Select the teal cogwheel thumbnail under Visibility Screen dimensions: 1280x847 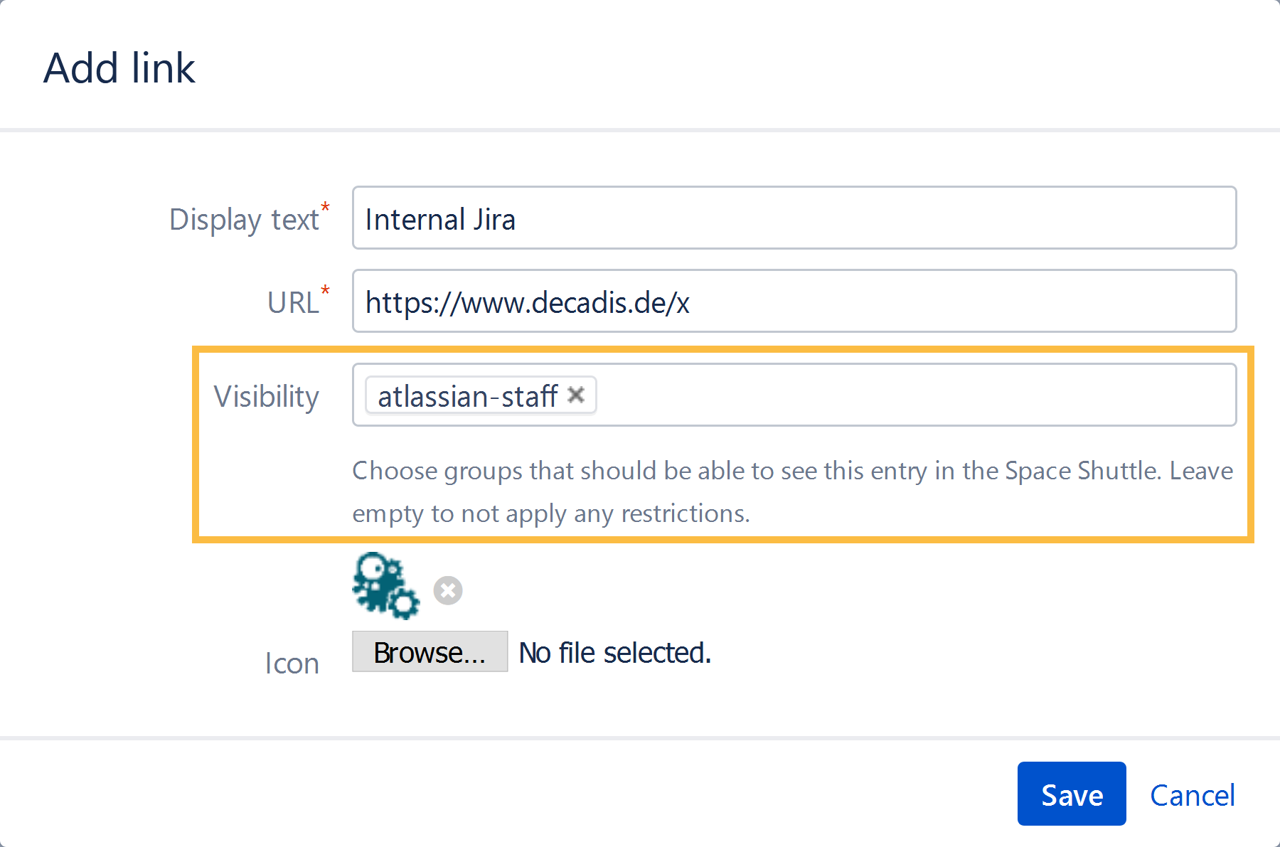coord(386,585)
